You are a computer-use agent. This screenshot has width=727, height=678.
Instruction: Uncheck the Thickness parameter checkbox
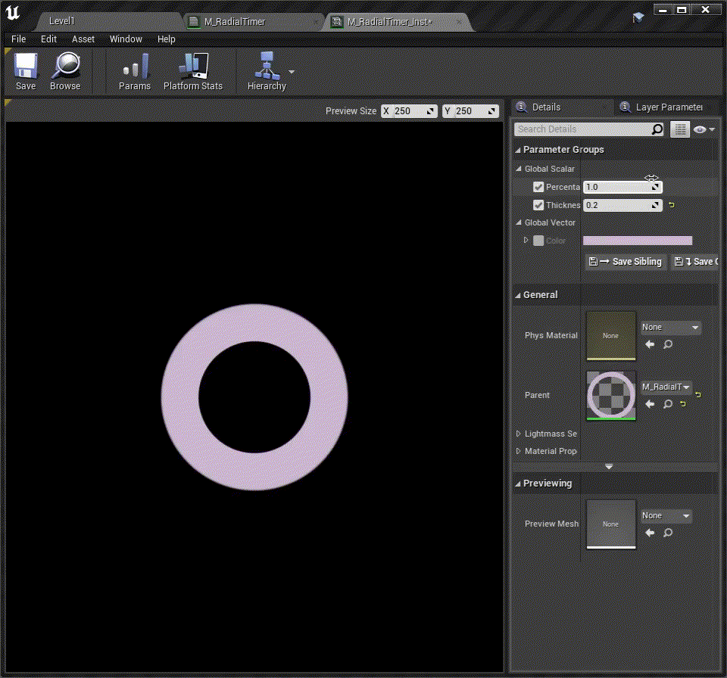coord(538,205)
